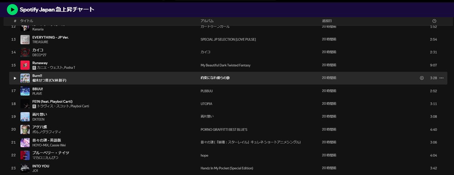
Task: Open album My Beautiful Dark Twisted Fantasy
Action: (x=225, y=65)
